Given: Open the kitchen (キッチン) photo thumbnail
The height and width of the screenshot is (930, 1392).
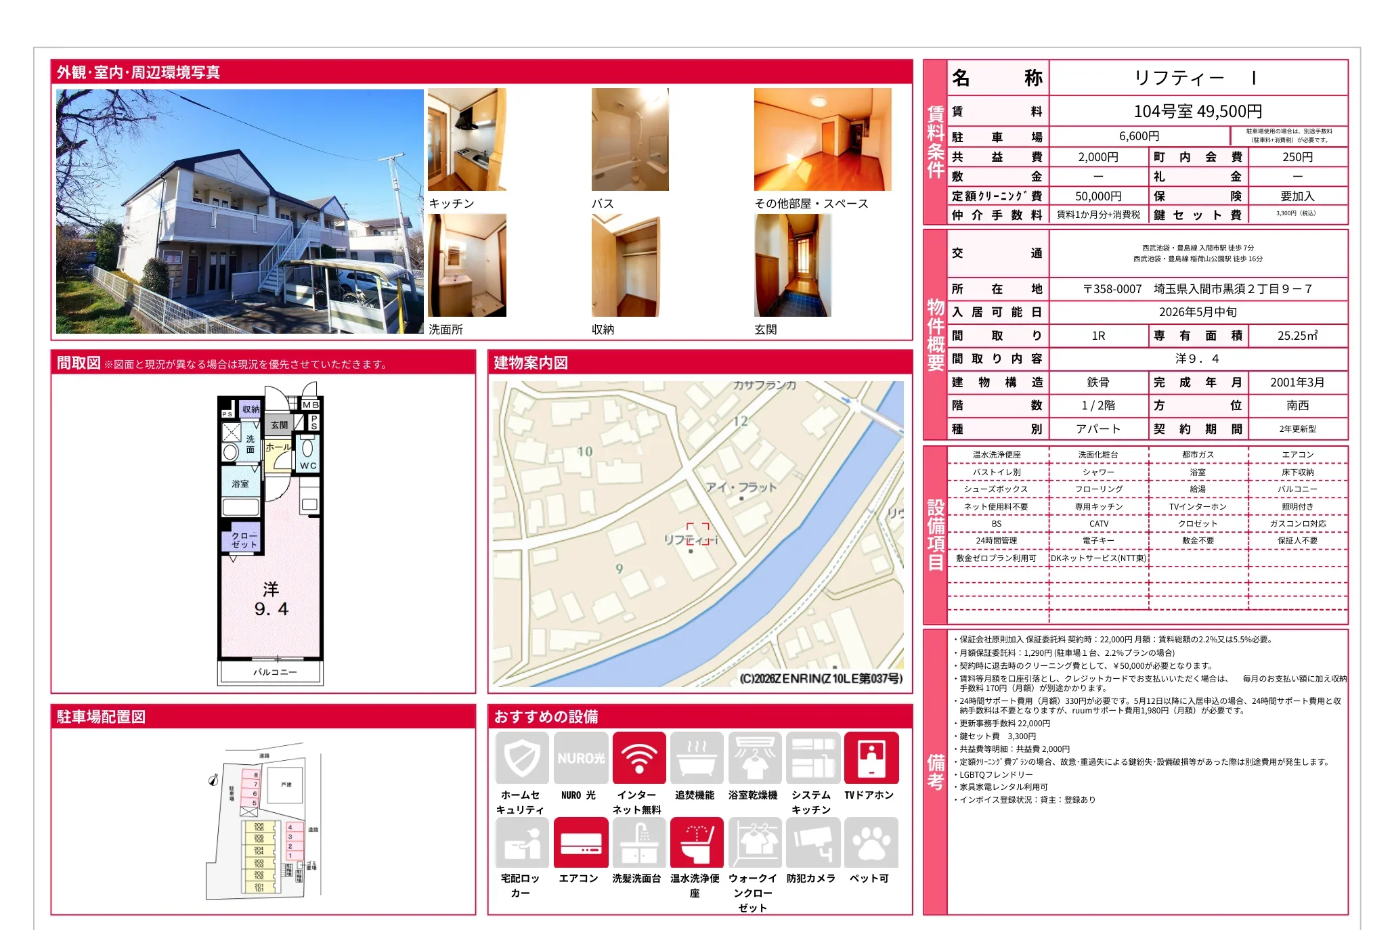Looking at the screenshot, I should [x=466, y=139].
